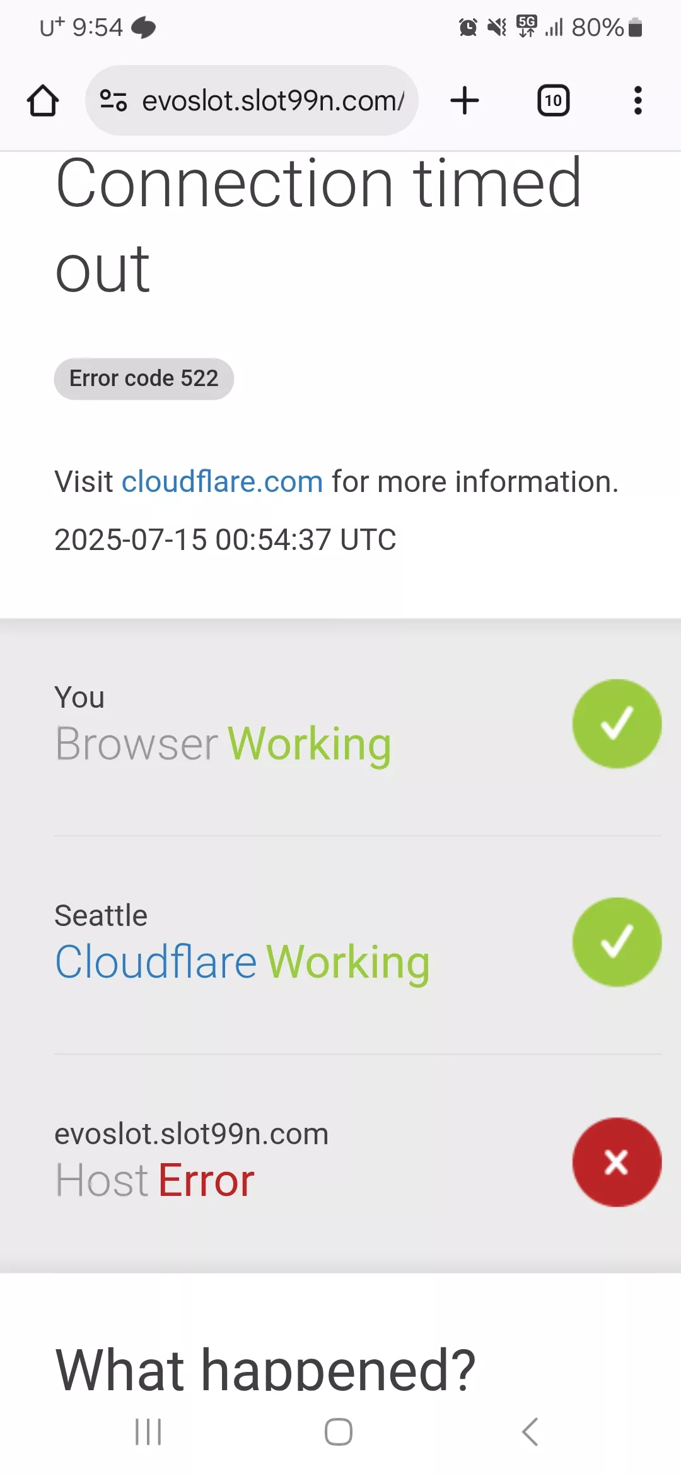
Task: Tap the Android recent apps button
Action: (x=148, y=1432)
